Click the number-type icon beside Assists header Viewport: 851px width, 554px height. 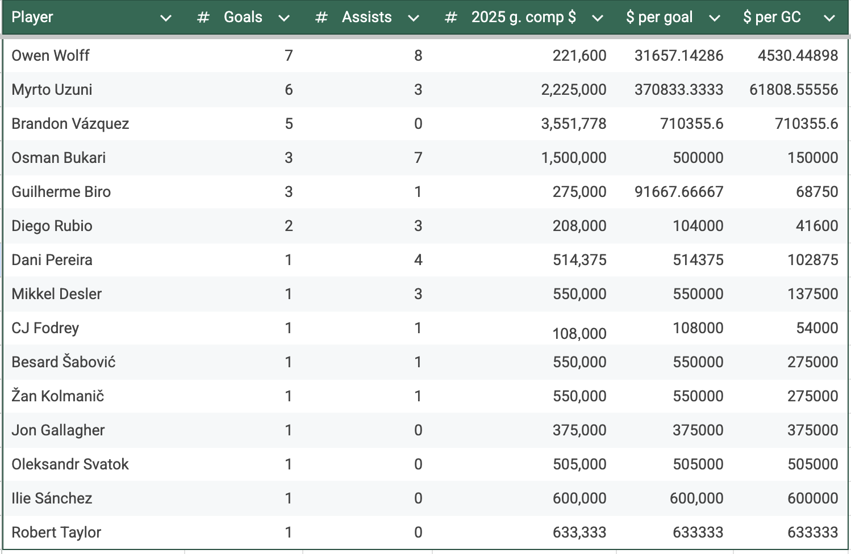coord(321,18)
